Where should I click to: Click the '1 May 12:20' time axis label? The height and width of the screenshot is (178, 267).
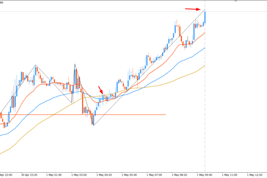(x=255, y=175)
